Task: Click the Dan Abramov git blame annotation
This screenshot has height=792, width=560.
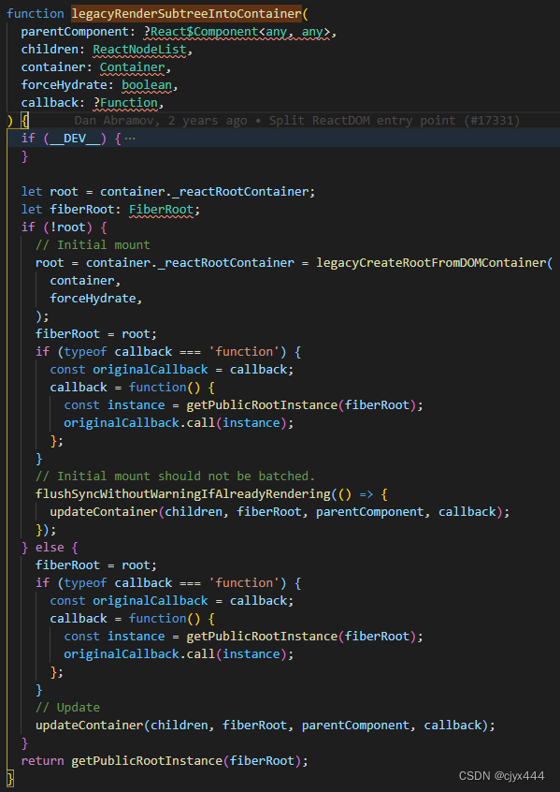Action: click(x=297, y=121)
